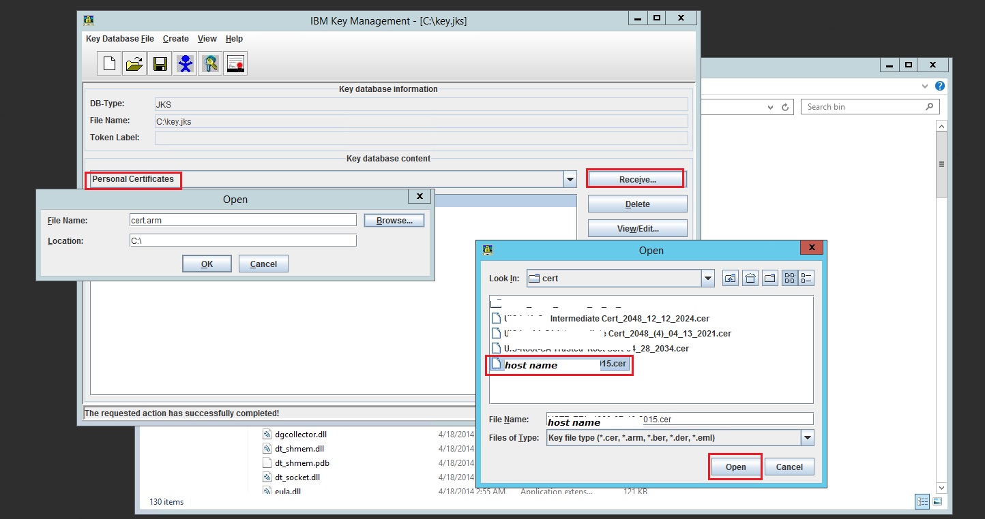Image resolution: width=985 pixels, height=519 pixels.
Task: Click the details view icon in Explorer status bar
Action: (x=922, y=501)
